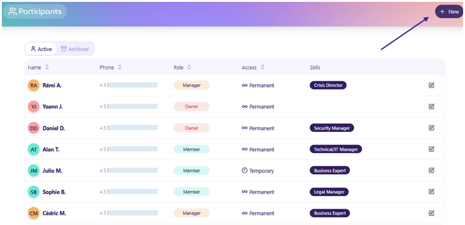
Task: Sort the table by Phone
Action: 120,67
